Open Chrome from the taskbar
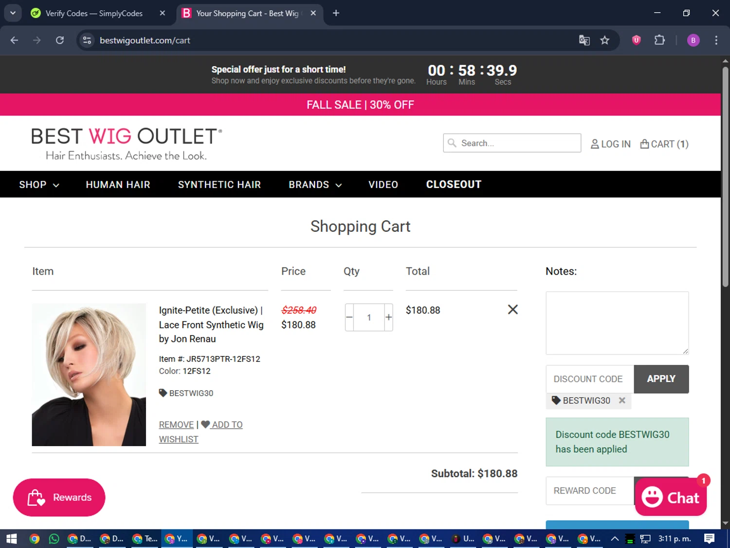The image size is (730, 548). [34, 539]
